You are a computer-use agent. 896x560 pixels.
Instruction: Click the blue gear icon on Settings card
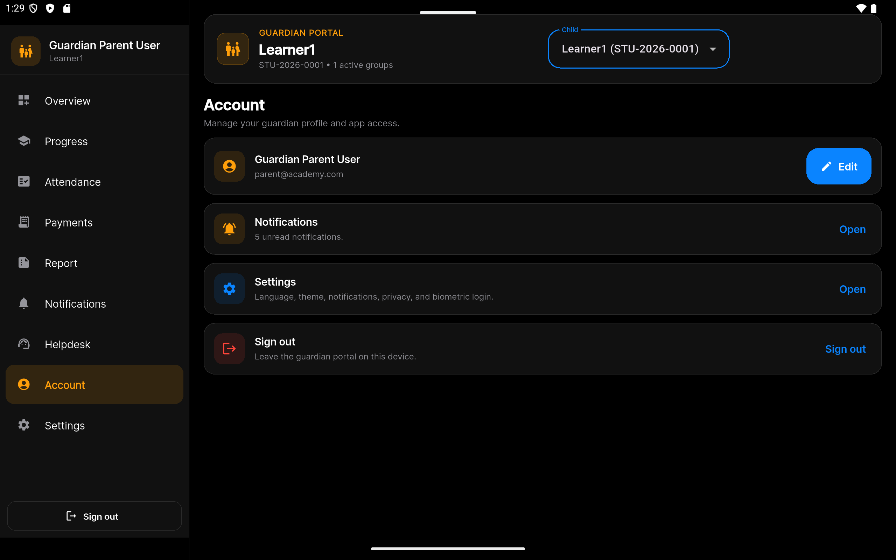pyautogui.click(x=230, y=289)
